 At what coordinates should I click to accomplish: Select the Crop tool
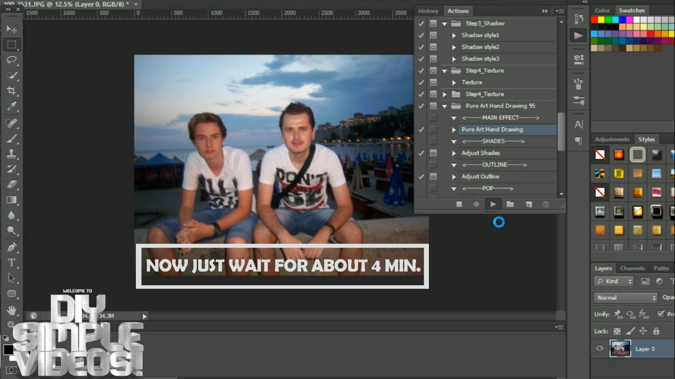pyautogui.click(x=11, y=91)
